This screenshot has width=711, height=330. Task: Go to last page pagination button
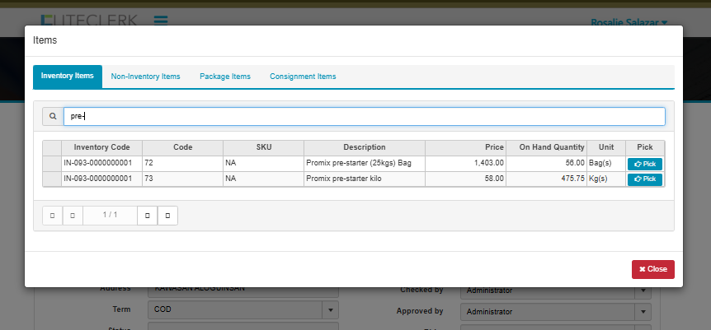point(167,216)
